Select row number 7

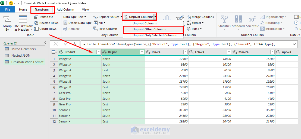click(54, 93)
